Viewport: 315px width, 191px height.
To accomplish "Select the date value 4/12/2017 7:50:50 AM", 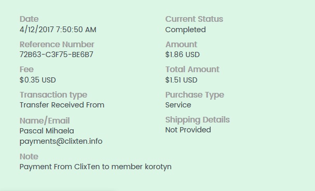I will pos(58,30).
